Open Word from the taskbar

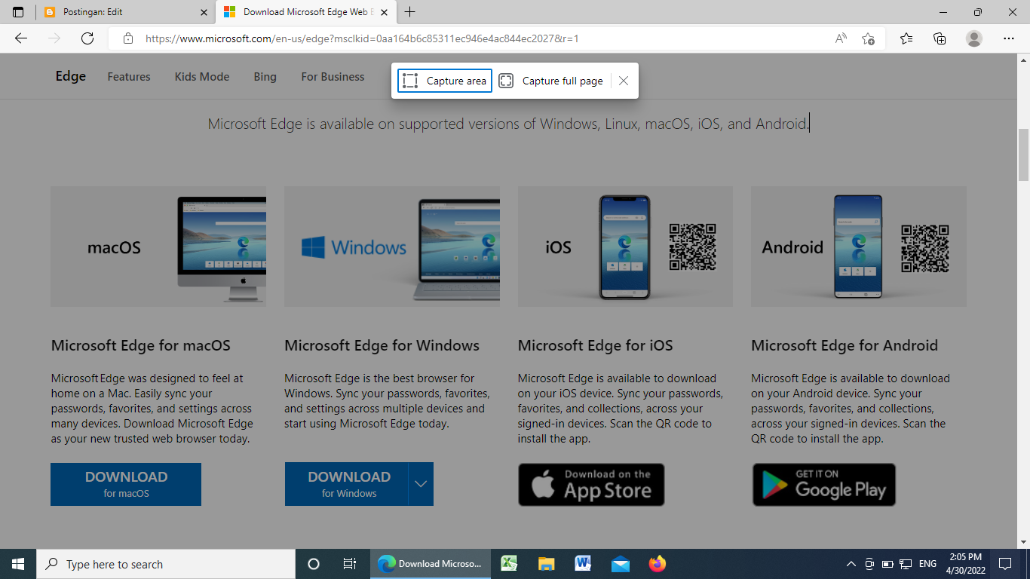click(583, 564)
